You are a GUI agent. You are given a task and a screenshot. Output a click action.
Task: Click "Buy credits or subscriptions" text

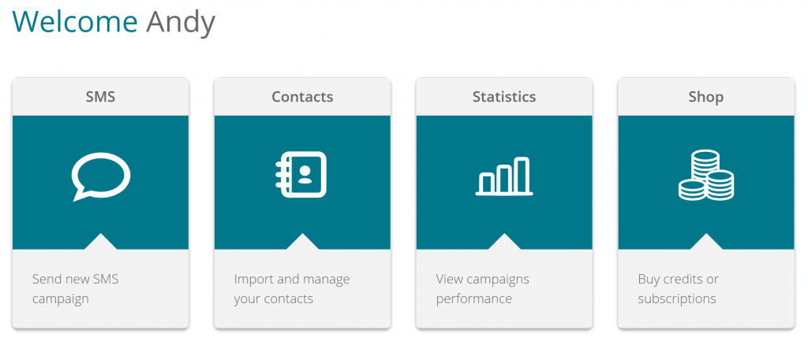pyautogui.click(x=678, y=289)
